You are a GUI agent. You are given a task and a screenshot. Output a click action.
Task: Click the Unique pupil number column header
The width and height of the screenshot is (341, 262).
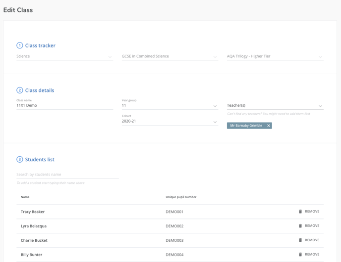[x=181, y=197]
